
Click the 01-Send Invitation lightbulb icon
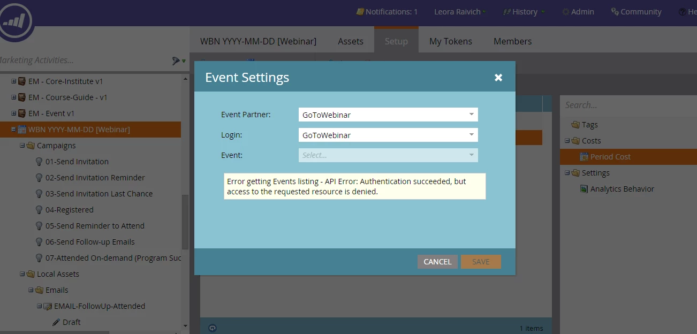(x=39, y=162)
